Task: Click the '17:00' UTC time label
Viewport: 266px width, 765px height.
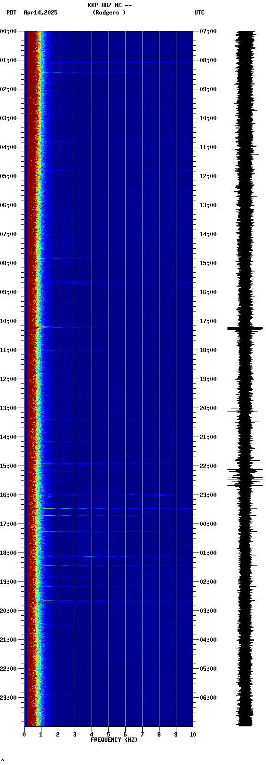Action: (x=208, y=321)
